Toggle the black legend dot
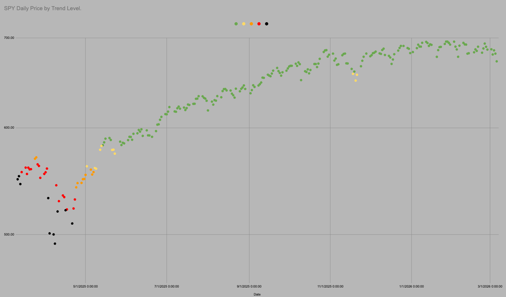This screenshot has height=297, width=506. pyautogui.click(x=266, y=24)
